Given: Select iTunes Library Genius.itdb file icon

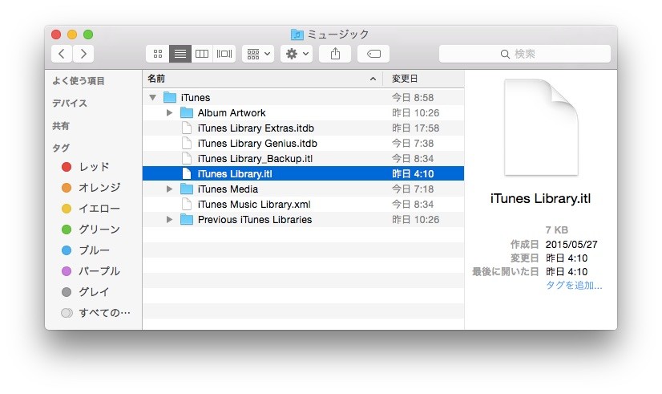Looking at the screenshot, I should (x=187, y=144).
